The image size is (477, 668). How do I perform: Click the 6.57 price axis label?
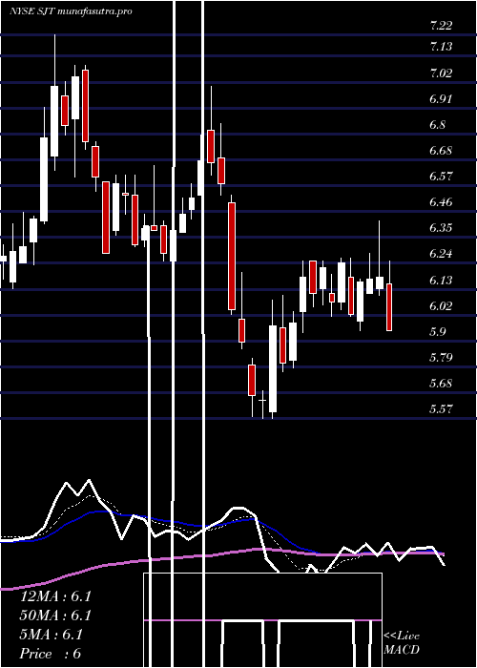pyautogui.click(x=441, y=176)
